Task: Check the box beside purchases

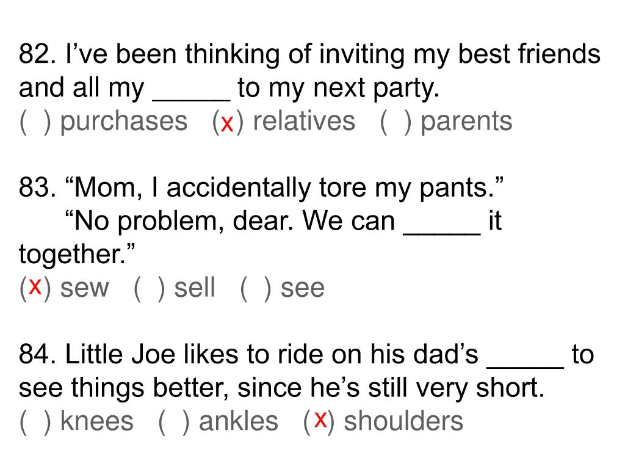Action: coord(35,122)
